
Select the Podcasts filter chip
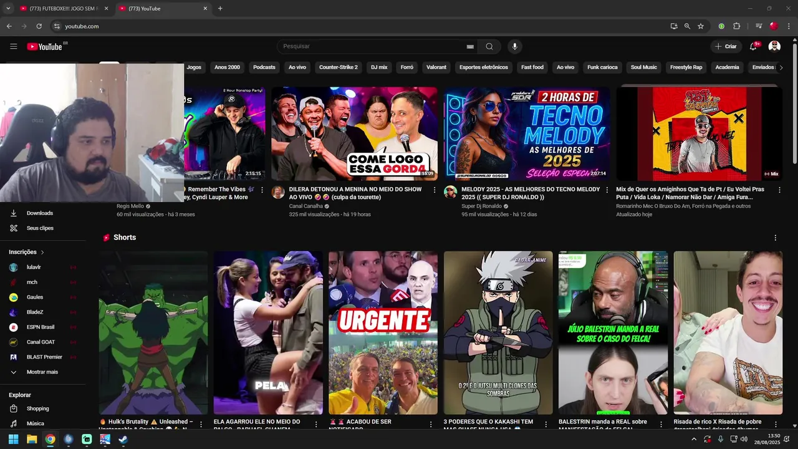click(264, 67)
